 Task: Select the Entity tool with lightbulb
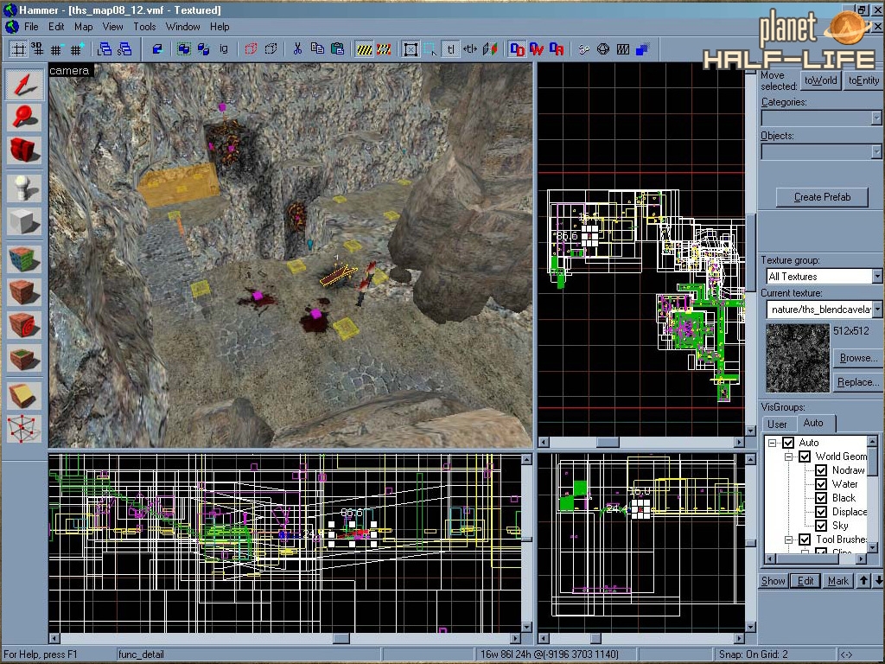point(23,188)
